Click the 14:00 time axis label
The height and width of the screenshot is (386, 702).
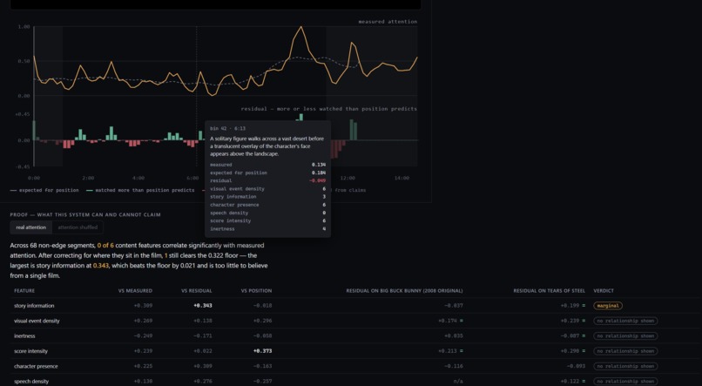pyautogui.click(x=402, y=179)
